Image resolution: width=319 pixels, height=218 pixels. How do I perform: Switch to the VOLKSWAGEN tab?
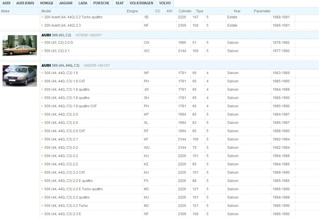tap(141, 3)
